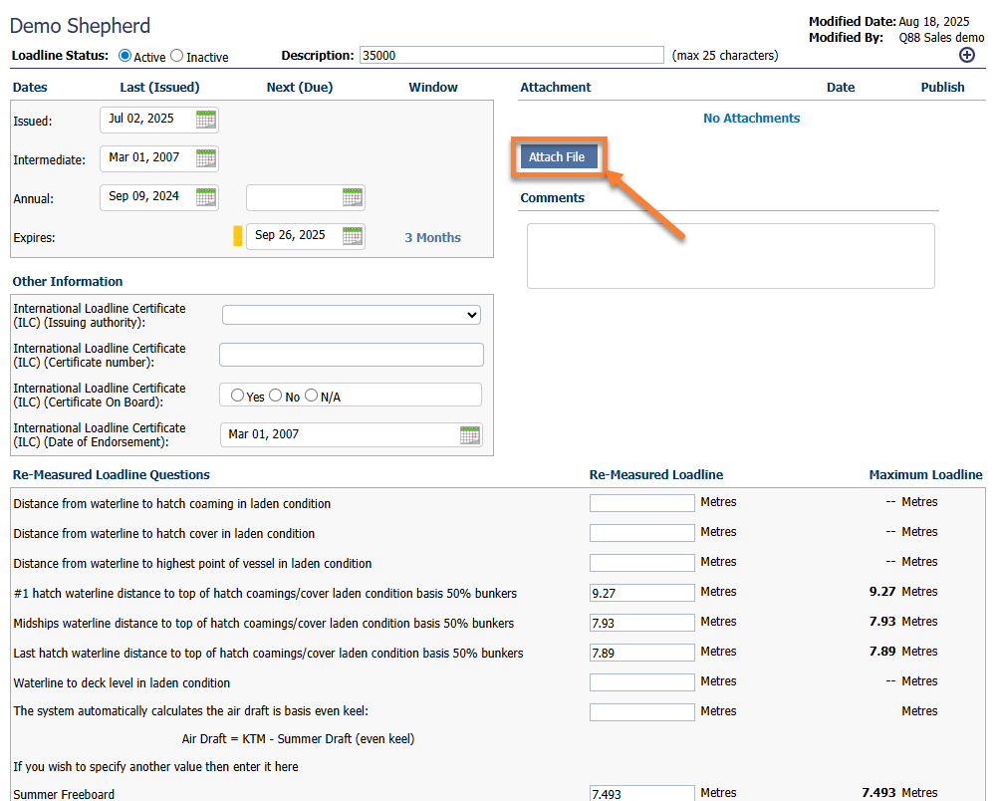Open calendar for Annual next due date

[x=353, y=197]
